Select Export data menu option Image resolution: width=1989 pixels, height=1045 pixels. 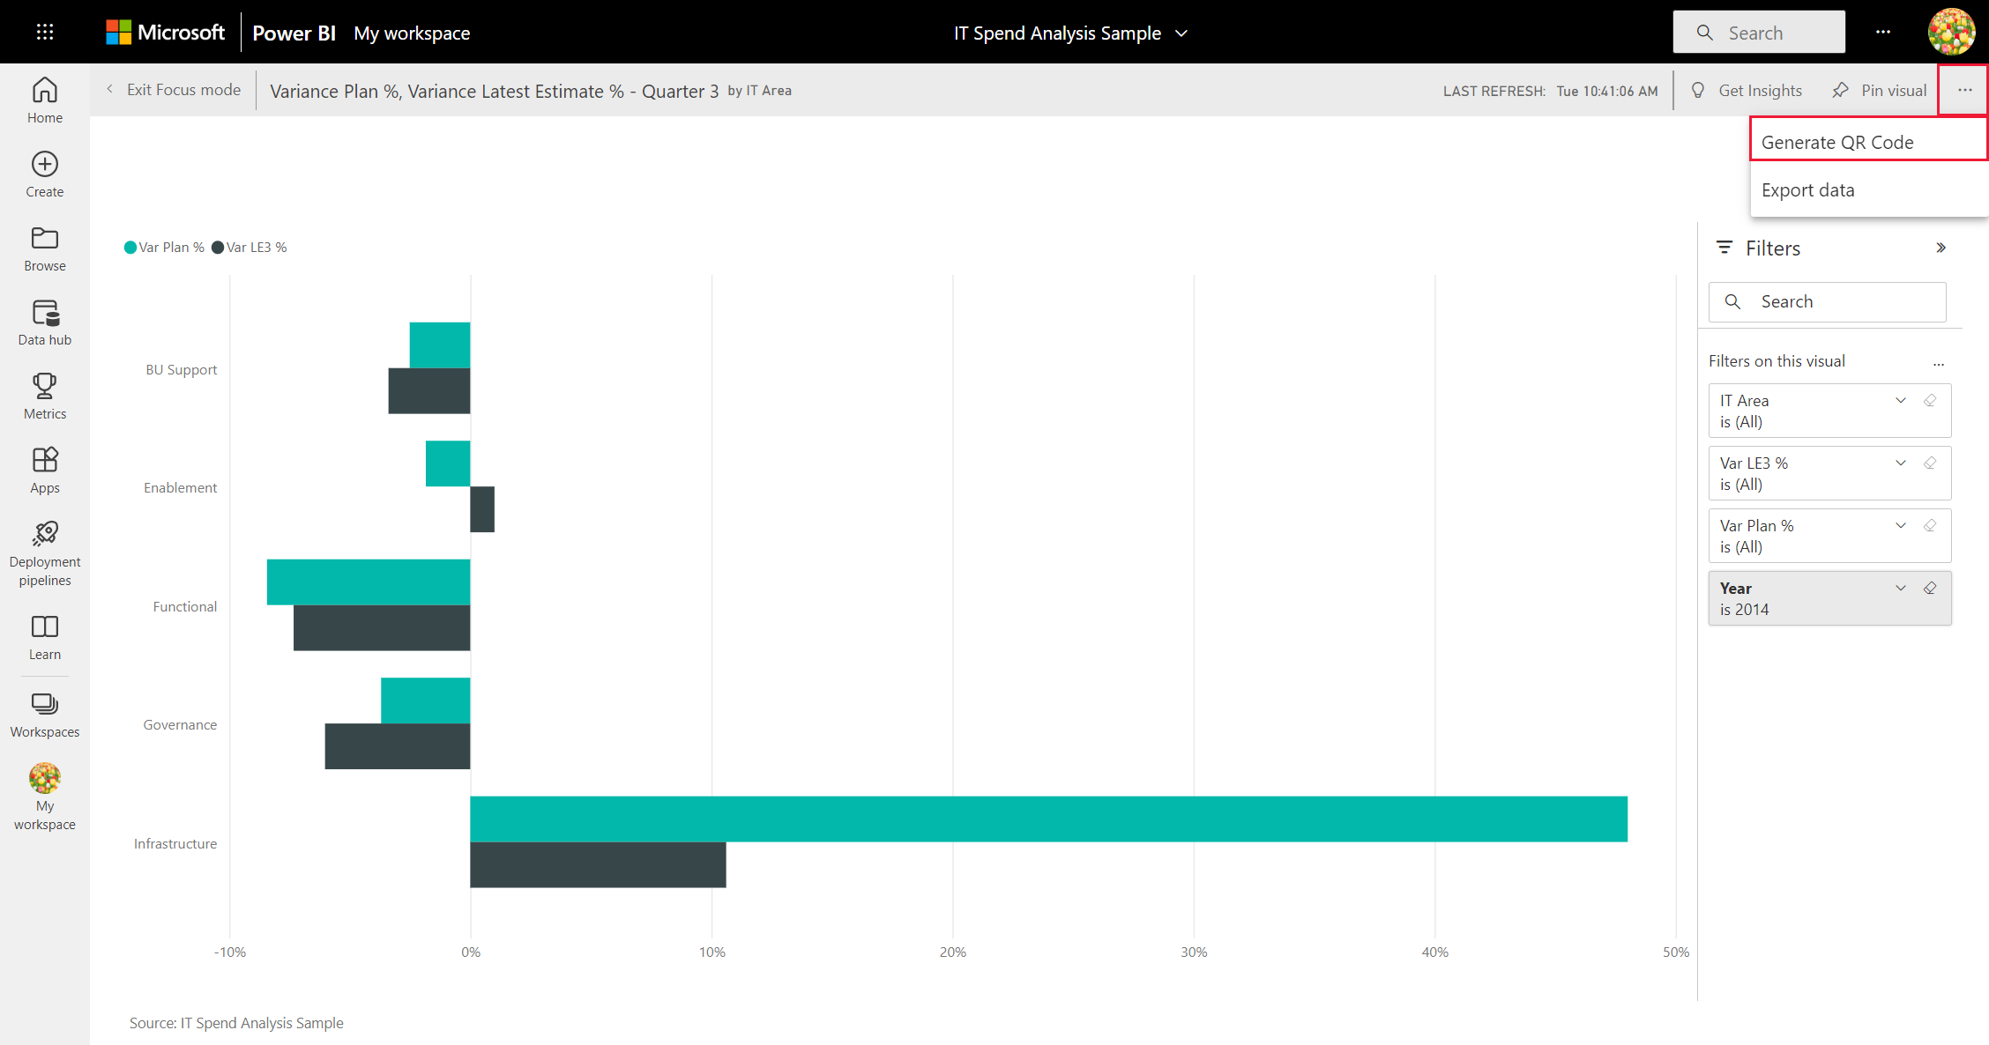(1809, 189)
